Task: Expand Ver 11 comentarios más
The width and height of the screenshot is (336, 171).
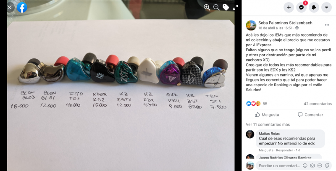Action: 268,124
